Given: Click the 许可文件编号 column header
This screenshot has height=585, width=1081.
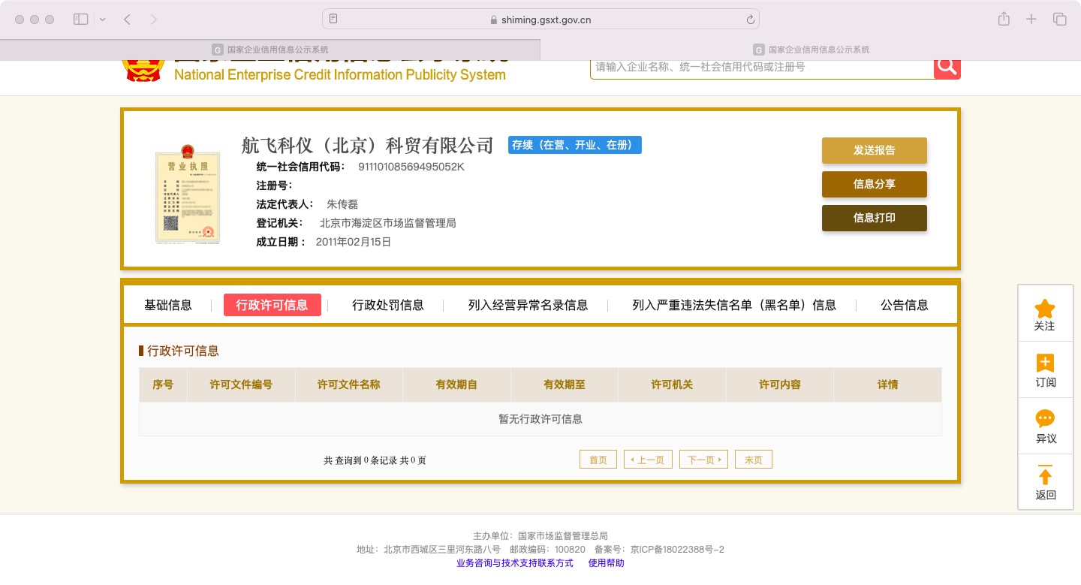Looking at the screenshot, I should click(241, 384).
